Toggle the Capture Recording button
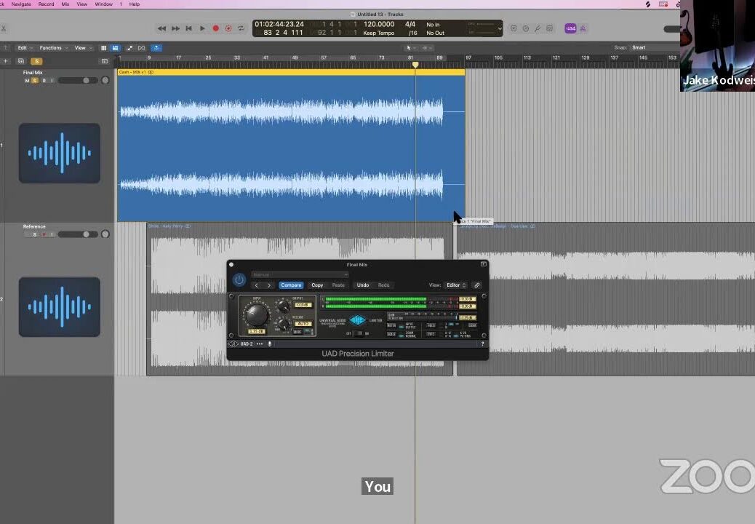755x524 pixels. [228, 28]
